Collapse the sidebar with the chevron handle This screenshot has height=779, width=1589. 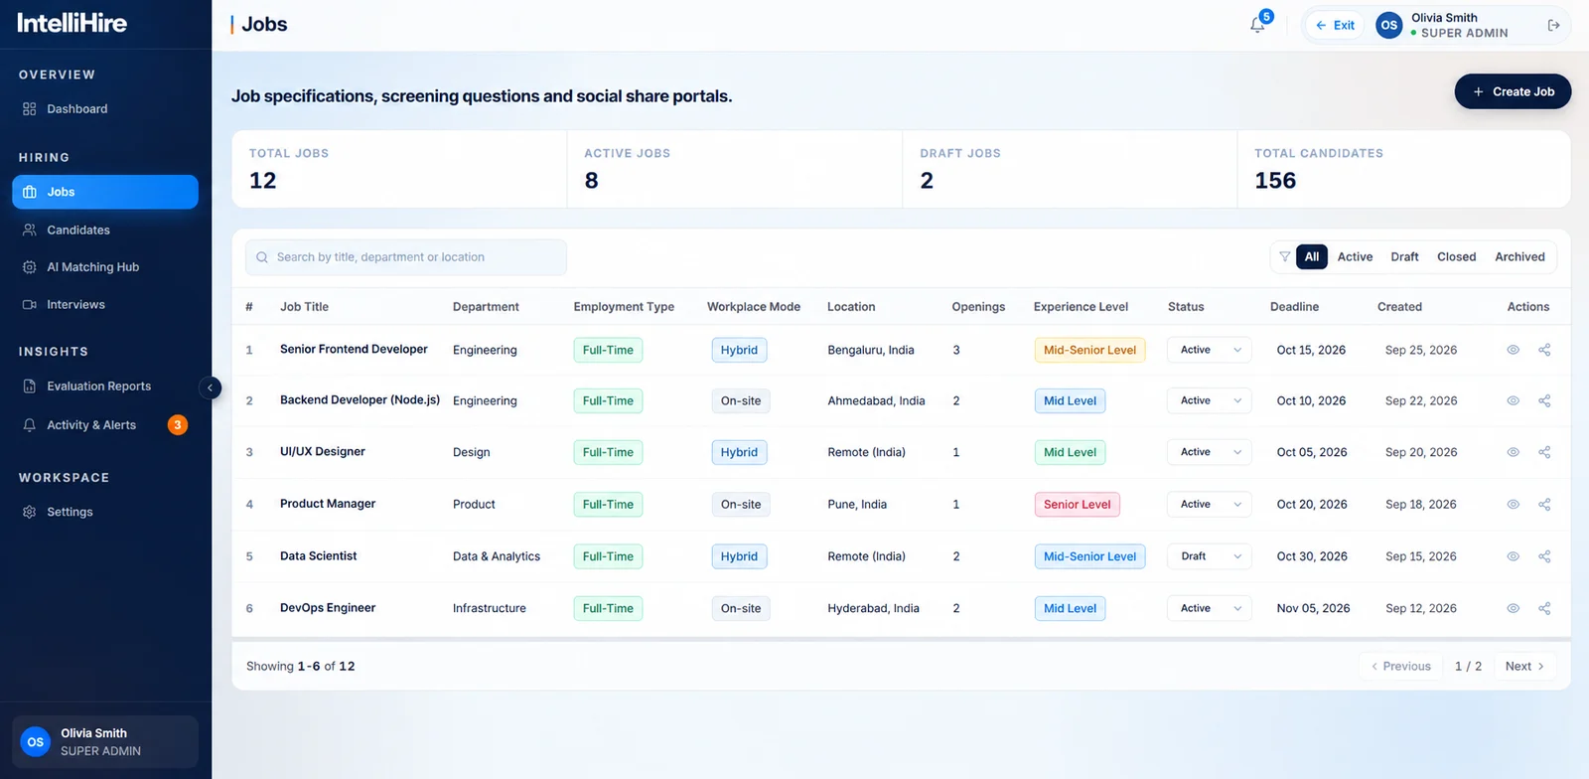tap(210, 388)
